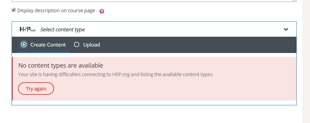The height and width of the screenshot is (123, 310).
Task: Grab the description textarea resize handle
Action: pos(294,1)
